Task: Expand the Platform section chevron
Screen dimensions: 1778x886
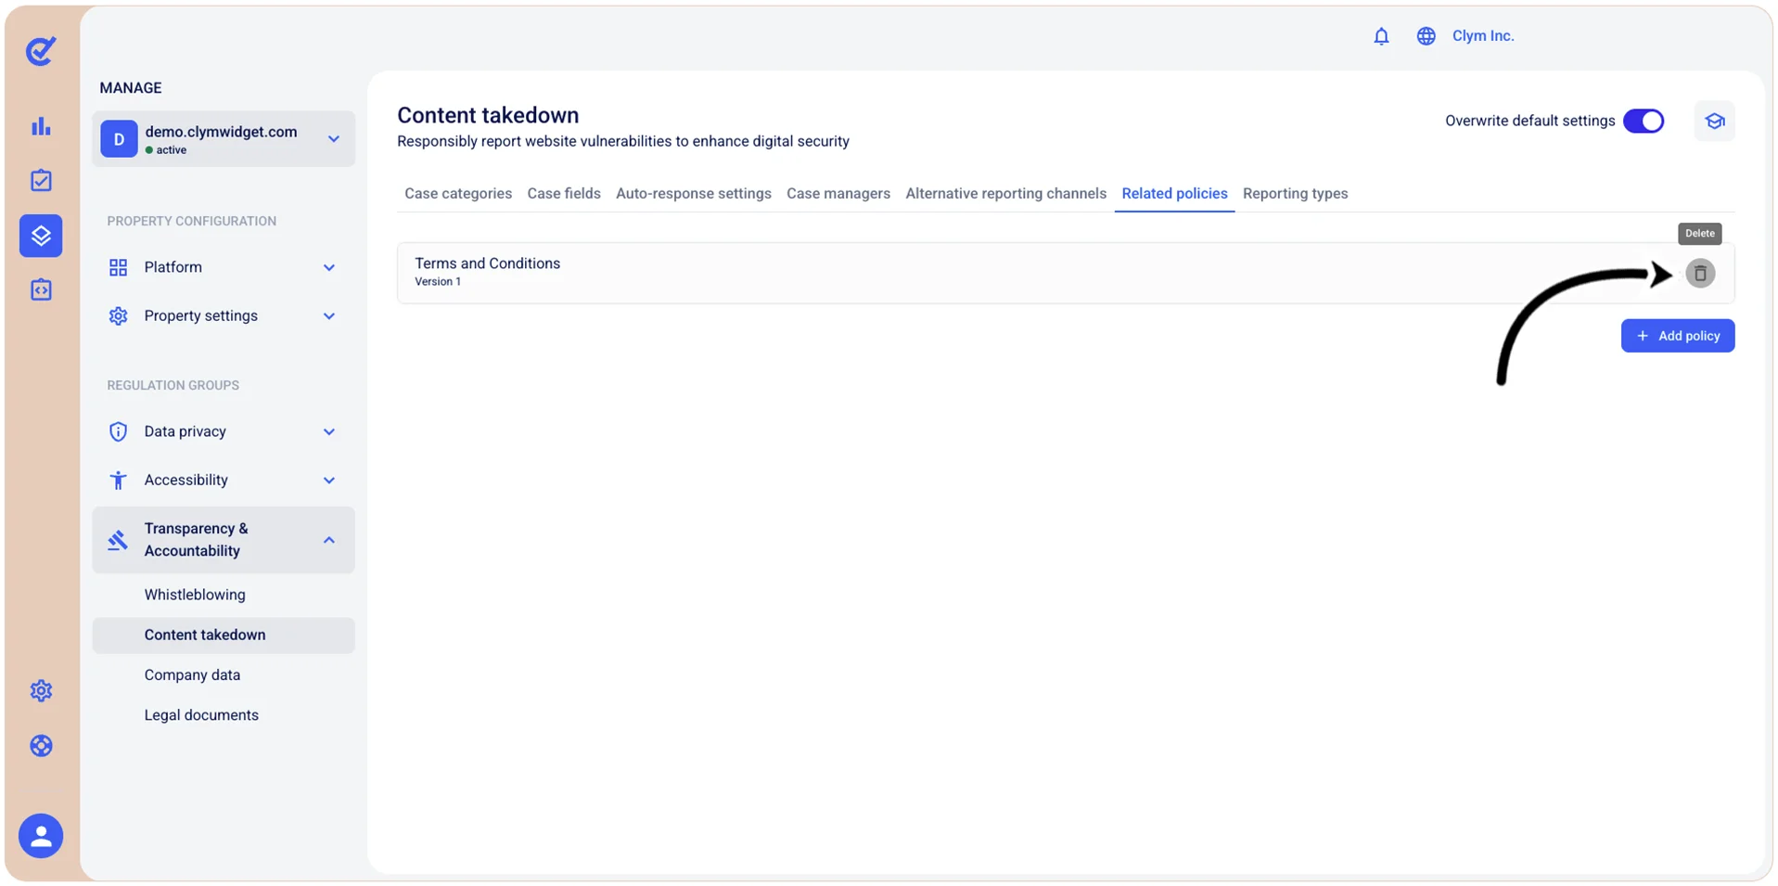Action: pyautogui.click(x=329, y=268)
